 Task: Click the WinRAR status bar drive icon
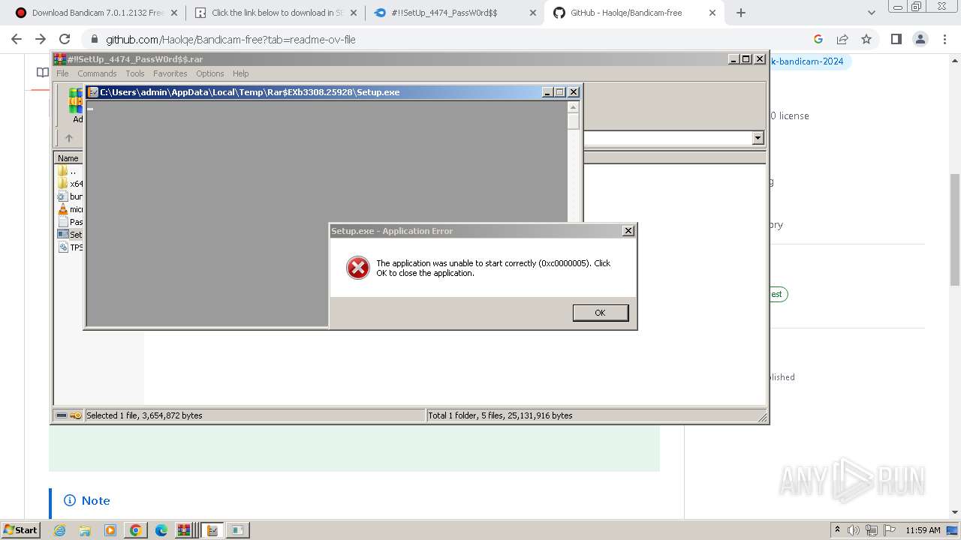click(x=62, y=415)
